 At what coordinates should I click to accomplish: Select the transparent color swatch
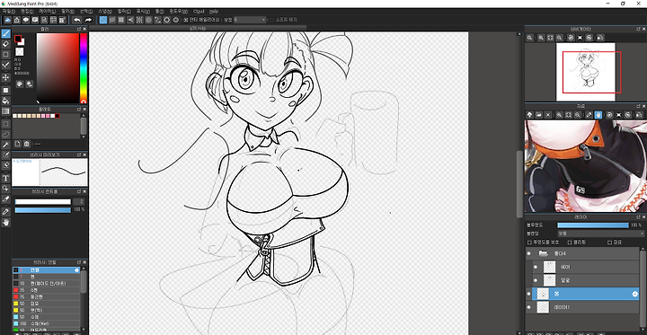20,51
